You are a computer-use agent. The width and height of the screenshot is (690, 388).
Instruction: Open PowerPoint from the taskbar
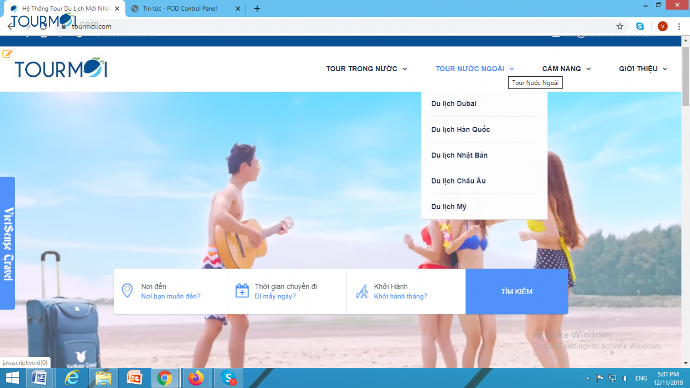coord(134,378)
